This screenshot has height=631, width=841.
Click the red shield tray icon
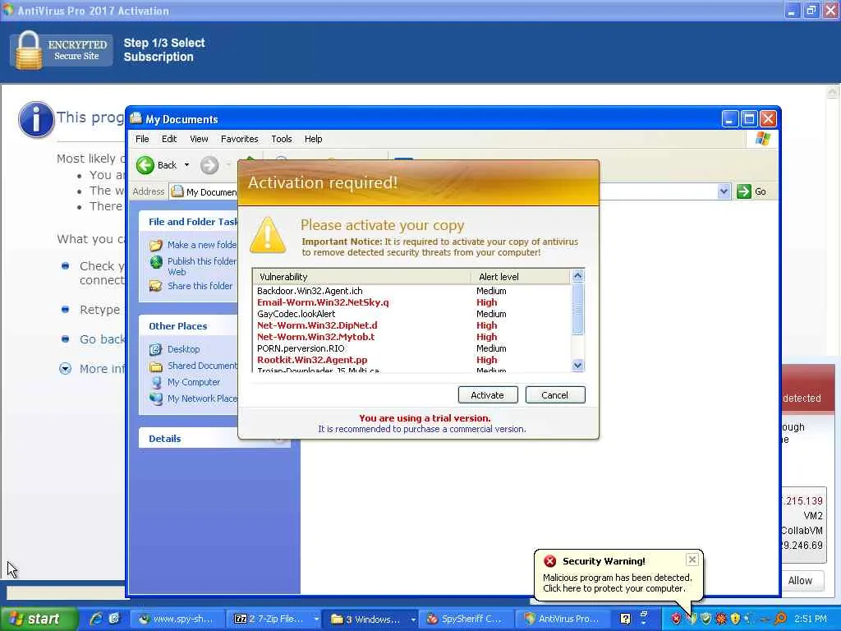(676, 619)
